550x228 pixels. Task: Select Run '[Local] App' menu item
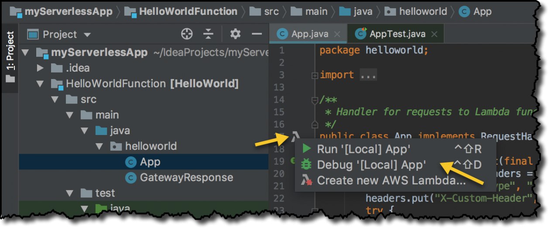tap(363, 149)
